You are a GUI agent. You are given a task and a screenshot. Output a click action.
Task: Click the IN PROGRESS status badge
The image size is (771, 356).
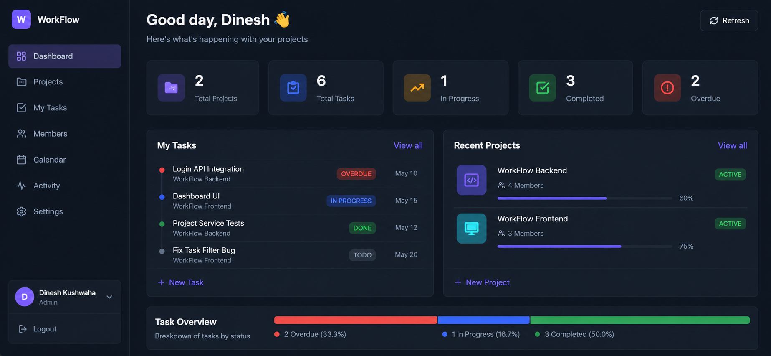[351, 201]
